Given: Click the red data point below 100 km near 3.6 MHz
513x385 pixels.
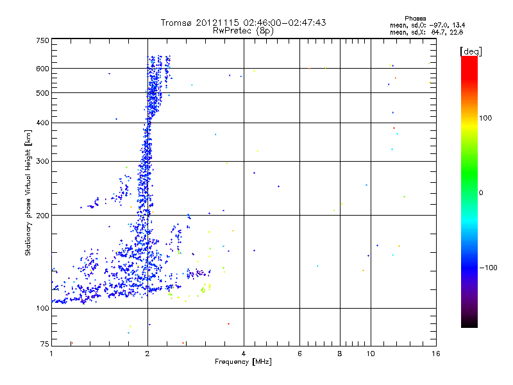Looking at the screenshot, I should [x=228, y=324].
